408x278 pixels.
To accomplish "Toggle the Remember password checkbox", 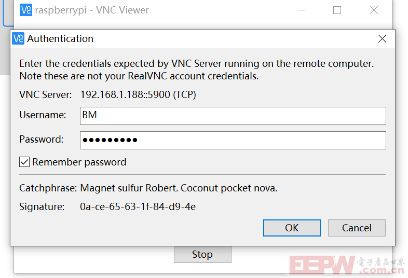I will (24, 162).
